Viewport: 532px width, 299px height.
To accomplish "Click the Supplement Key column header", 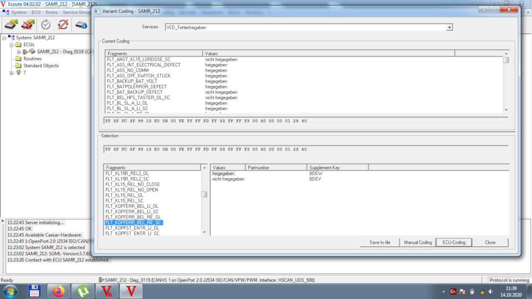I will tap(337, 167).
